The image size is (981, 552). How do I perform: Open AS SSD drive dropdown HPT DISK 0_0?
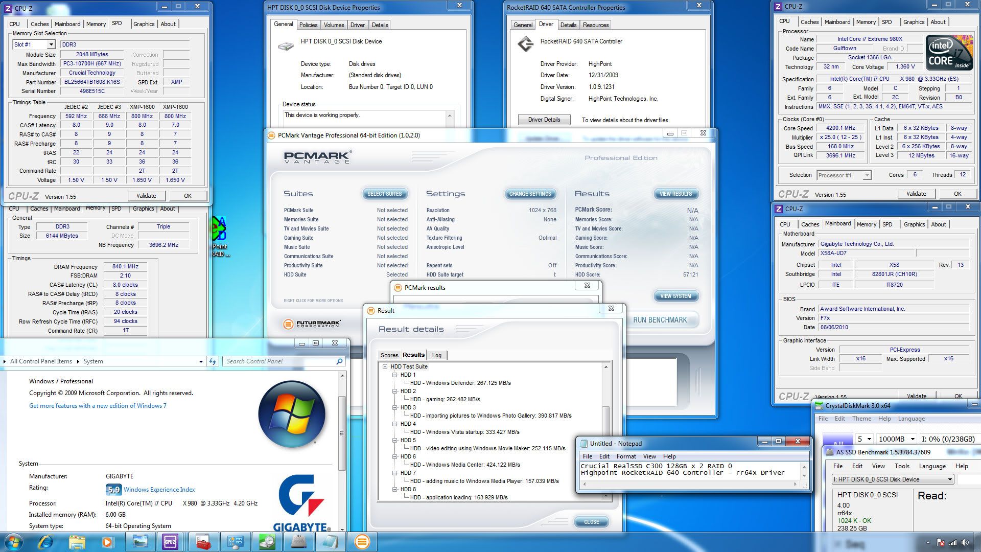click(x=893, y=479)
